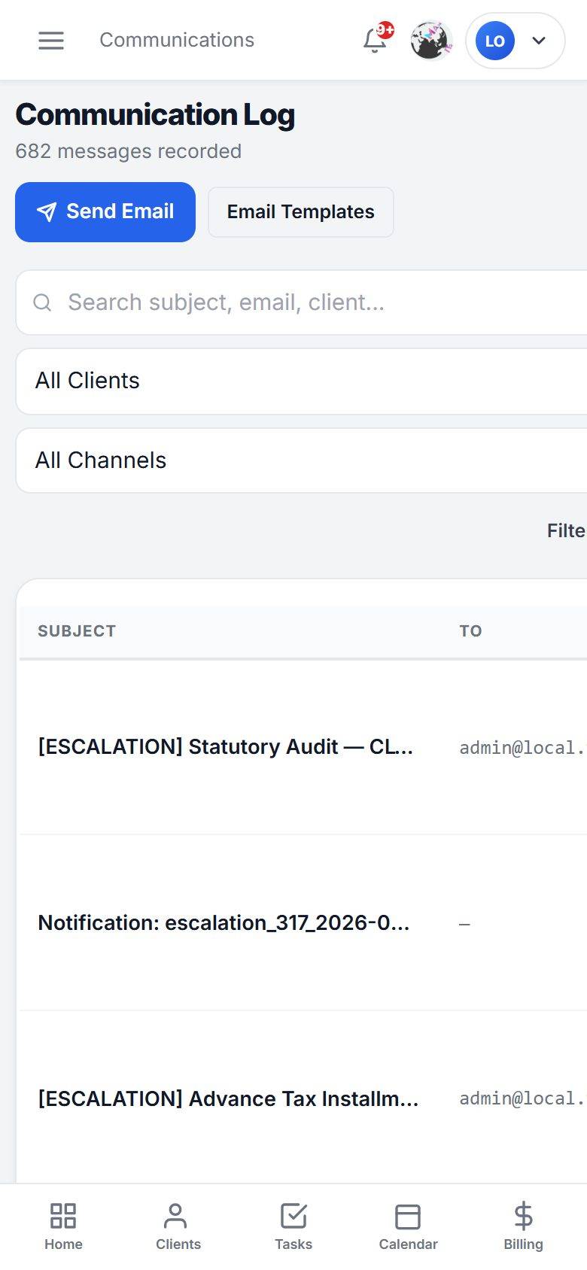Click the 682 messages recorded text

pyautogui.click(x=129, y=151)
